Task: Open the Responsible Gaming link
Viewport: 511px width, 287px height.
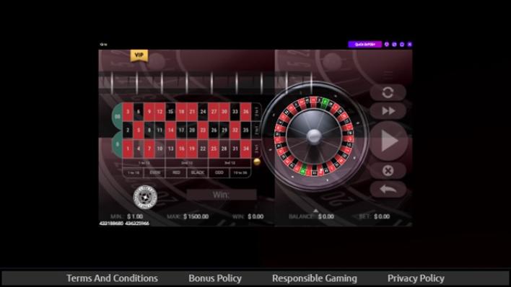Action: tap(315, 278)
